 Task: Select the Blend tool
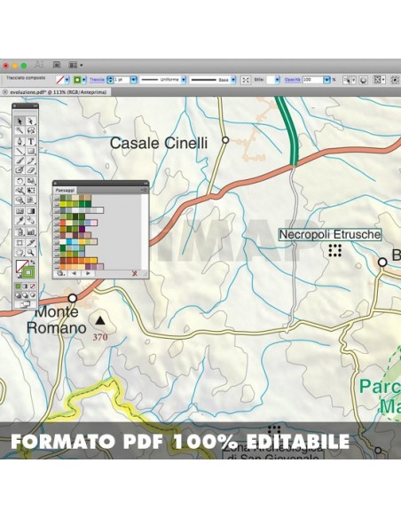[x=31, y=220]
